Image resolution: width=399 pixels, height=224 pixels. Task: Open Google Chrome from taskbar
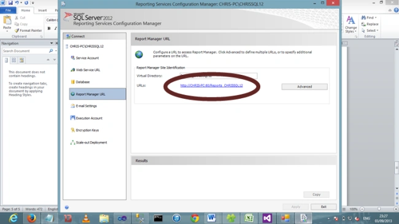(x=195, y=218)
